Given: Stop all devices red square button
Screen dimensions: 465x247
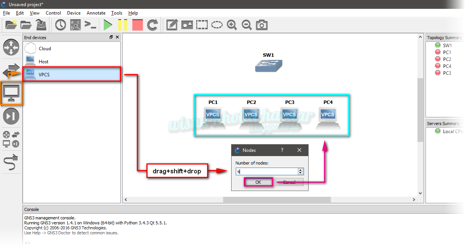Looking at the screenshot, I should tap(137, 25).
